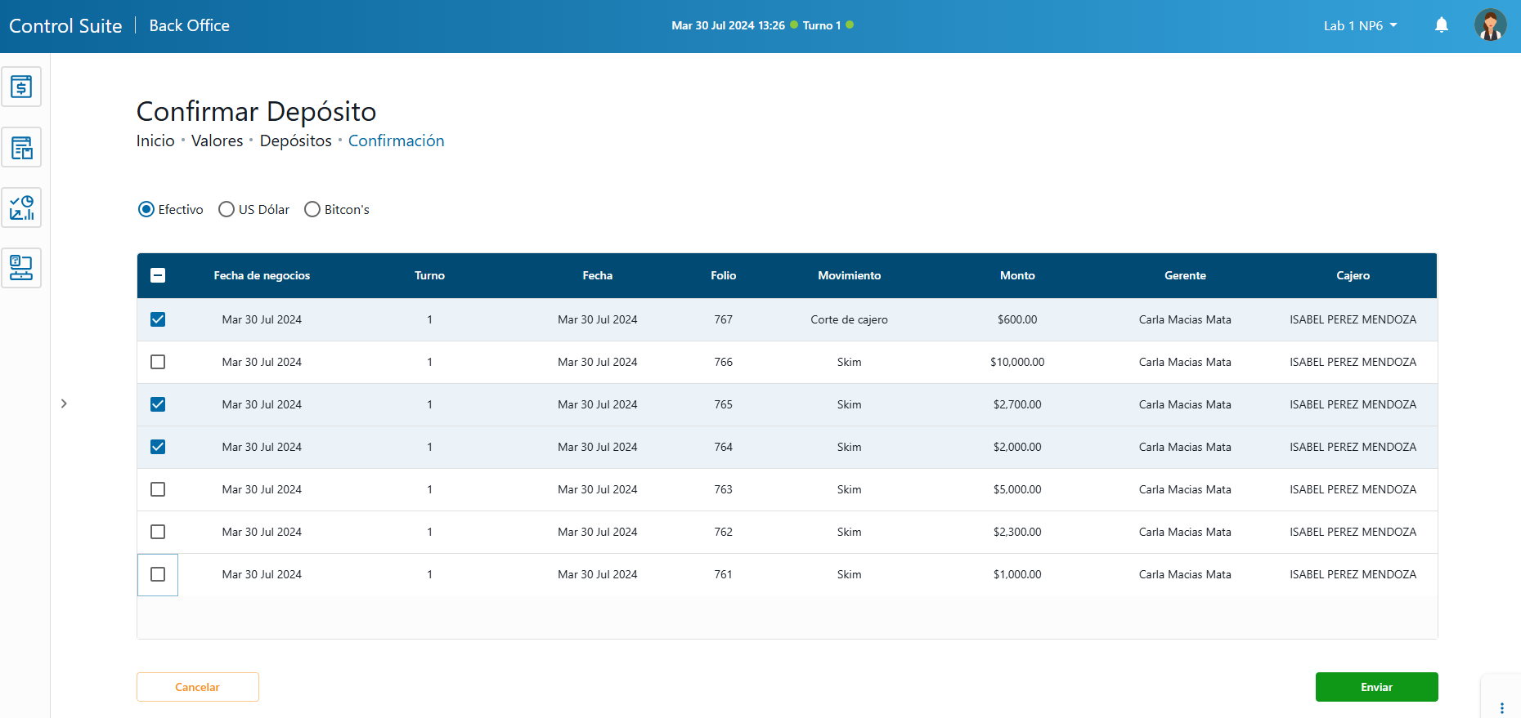Click the user profile avatar
The width and height of the screenshot is (1521, 718).
[x=1489, y=25]
